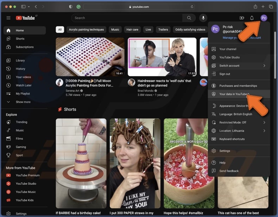This screenshot has height=217, width=278.
Task: Select the Music filter chip
Action: click(115, 30)
